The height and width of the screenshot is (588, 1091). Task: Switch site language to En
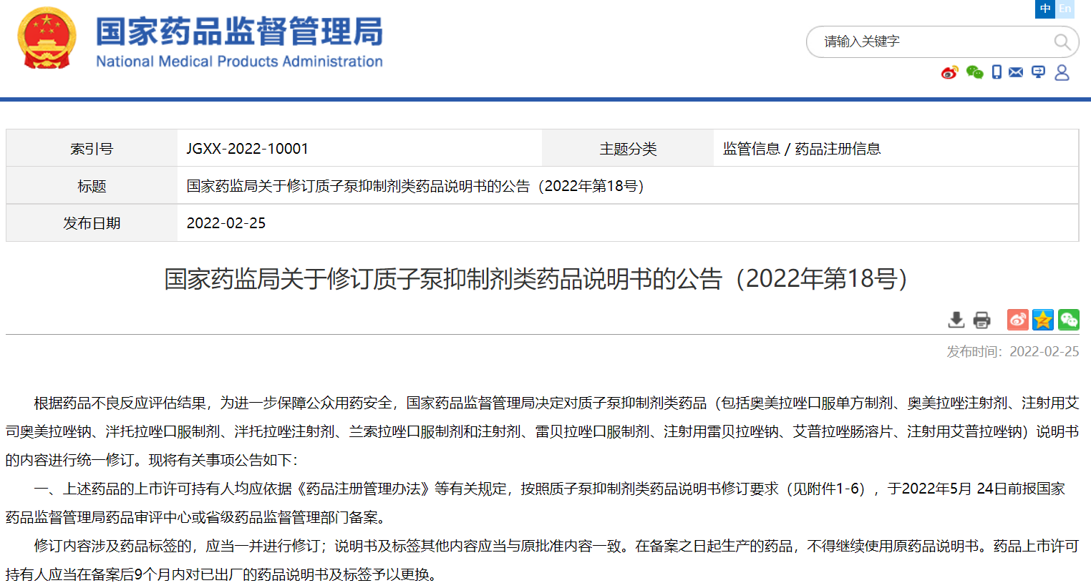[x=1065, y=9]
